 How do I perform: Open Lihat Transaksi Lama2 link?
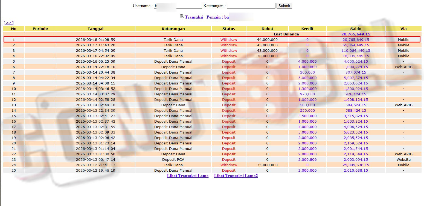pos(236,176)
